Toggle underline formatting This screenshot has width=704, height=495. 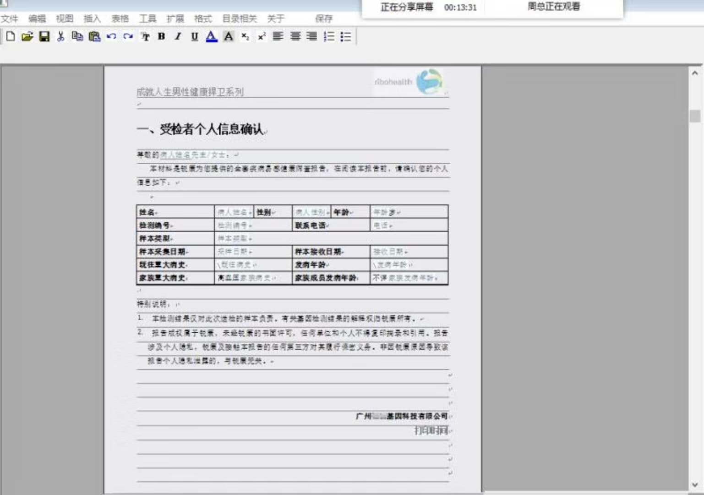195,37
